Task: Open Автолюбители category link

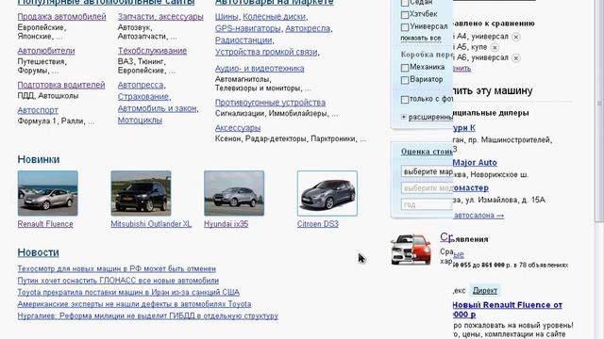Action: pos(46,51)
